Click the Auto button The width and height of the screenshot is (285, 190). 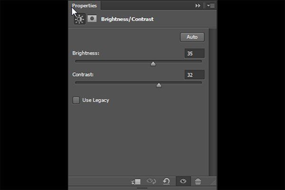point(192,37)
